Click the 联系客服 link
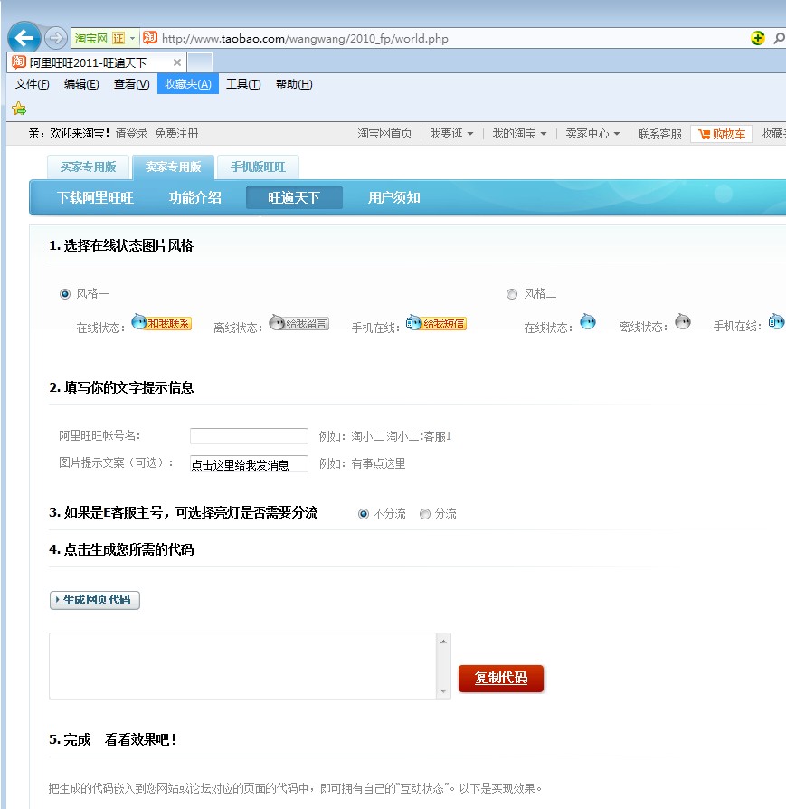786x809 pixels. (660, 134)
